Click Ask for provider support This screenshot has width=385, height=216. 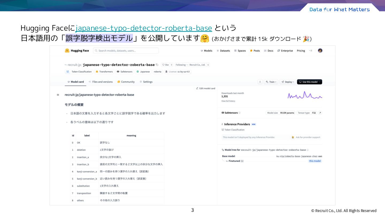point(306,137)
